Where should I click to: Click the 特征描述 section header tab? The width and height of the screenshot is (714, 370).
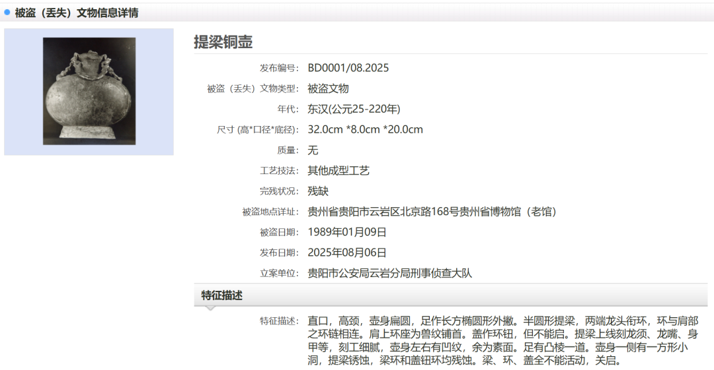click(x=222, y=295)
